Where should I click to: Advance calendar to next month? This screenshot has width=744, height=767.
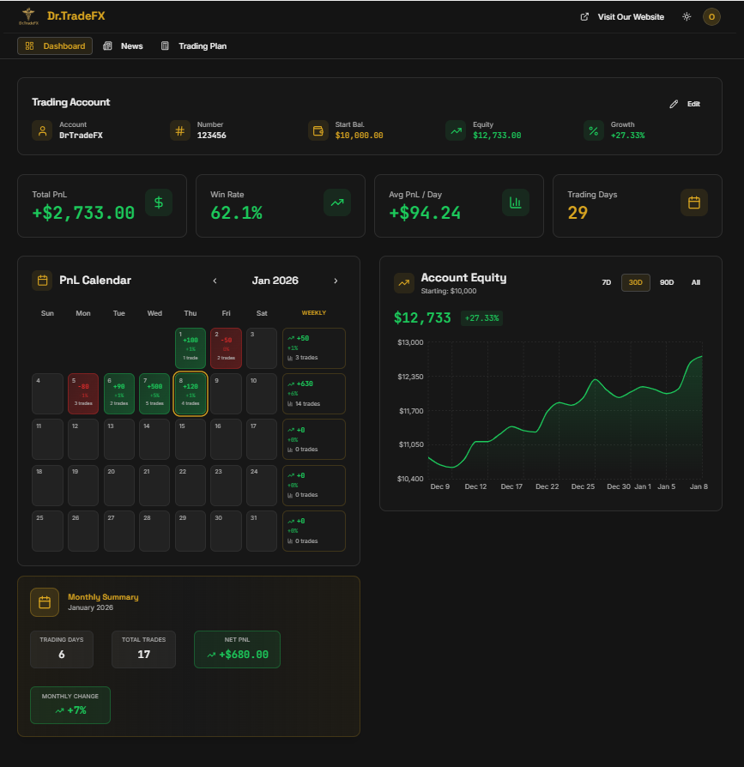point(336,281)
